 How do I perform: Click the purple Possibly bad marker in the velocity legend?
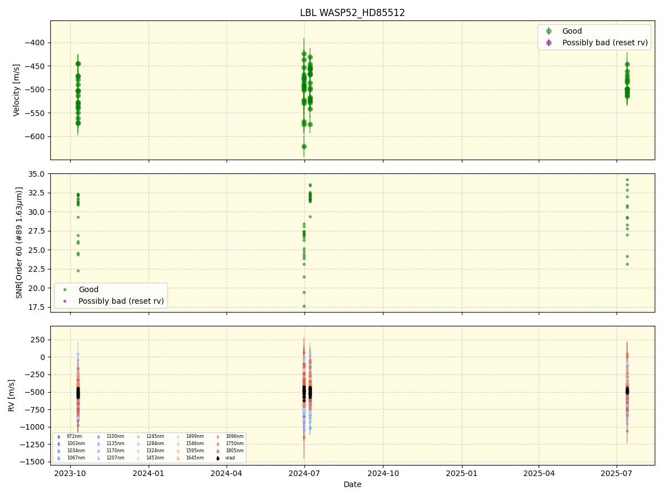(549, 43)
